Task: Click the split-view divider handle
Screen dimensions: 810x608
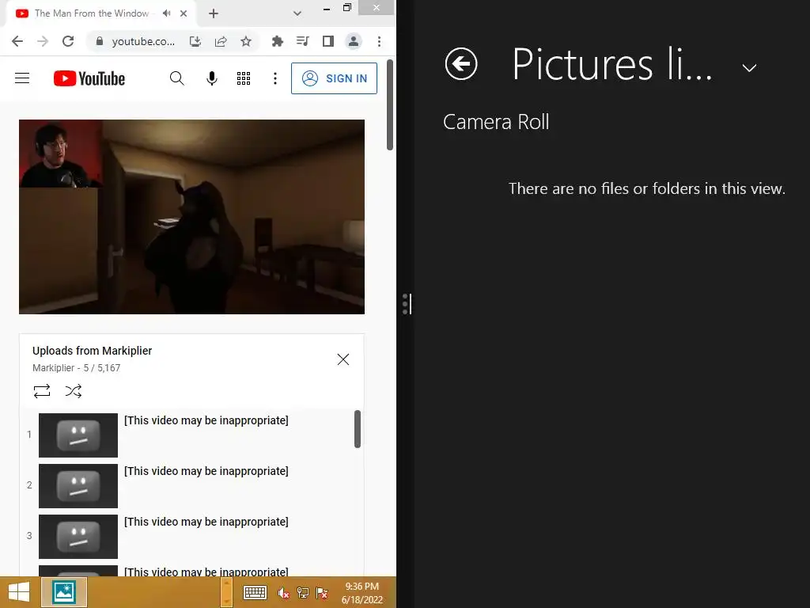Action: [x=407, y=304]
